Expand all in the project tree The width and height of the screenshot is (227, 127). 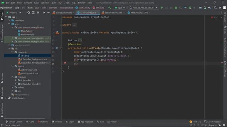pos(33,13)
